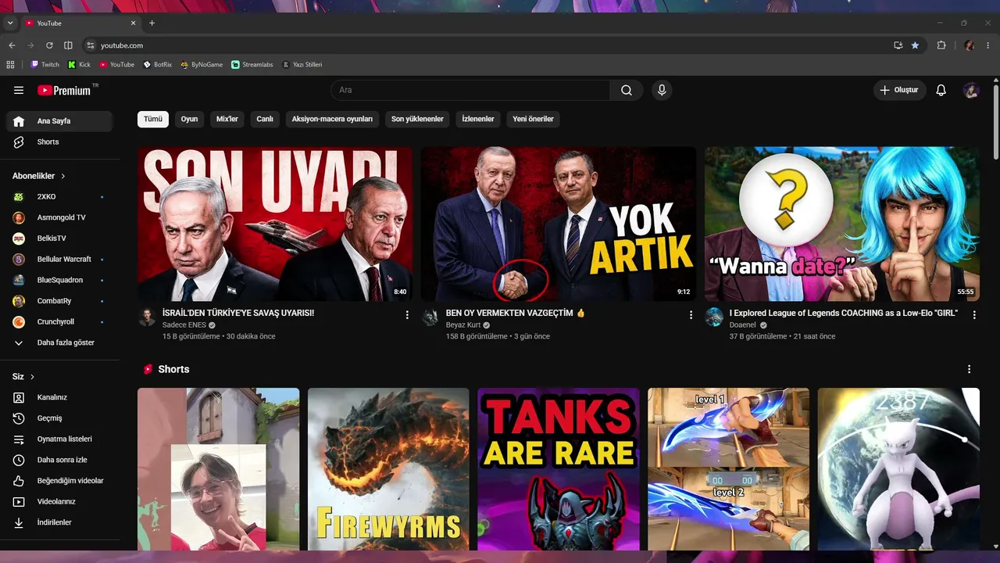Open options menu for BEN OY VERMEKTEN VAZGEÇTİM video

(691, 314)
